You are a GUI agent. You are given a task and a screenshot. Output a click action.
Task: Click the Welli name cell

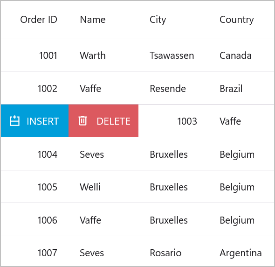90,187
